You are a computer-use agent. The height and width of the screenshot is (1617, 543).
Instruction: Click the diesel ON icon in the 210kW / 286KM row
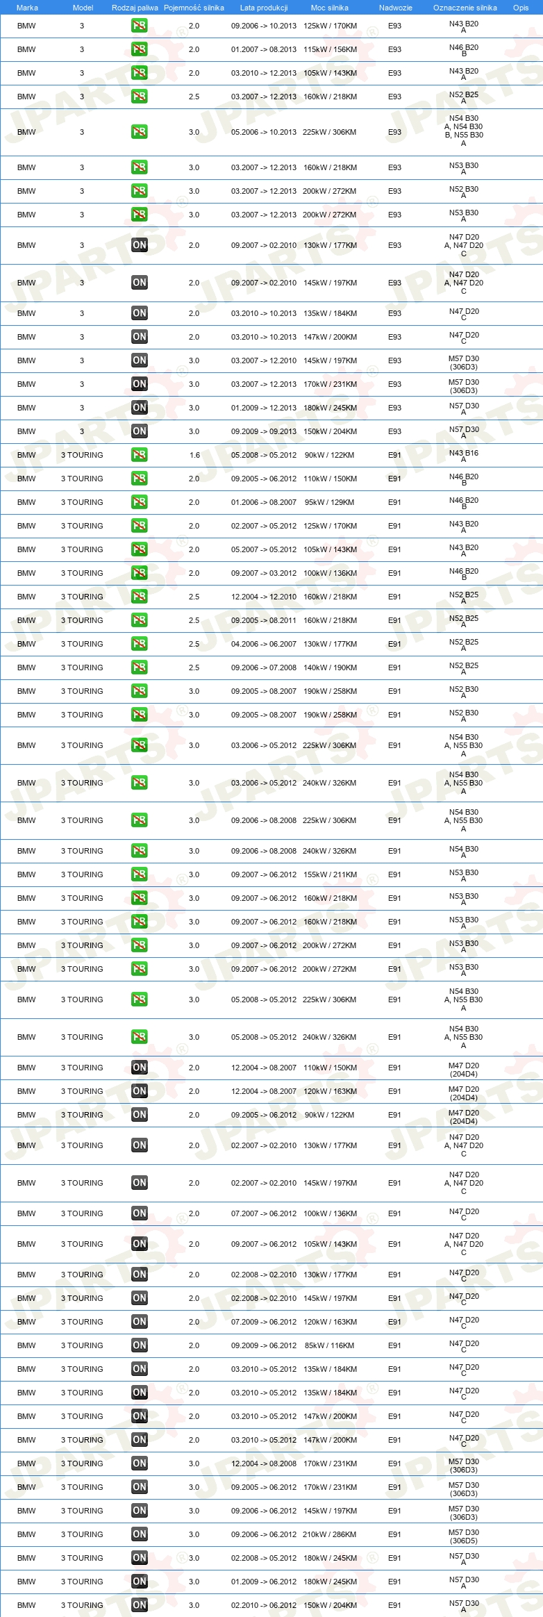139,1534
